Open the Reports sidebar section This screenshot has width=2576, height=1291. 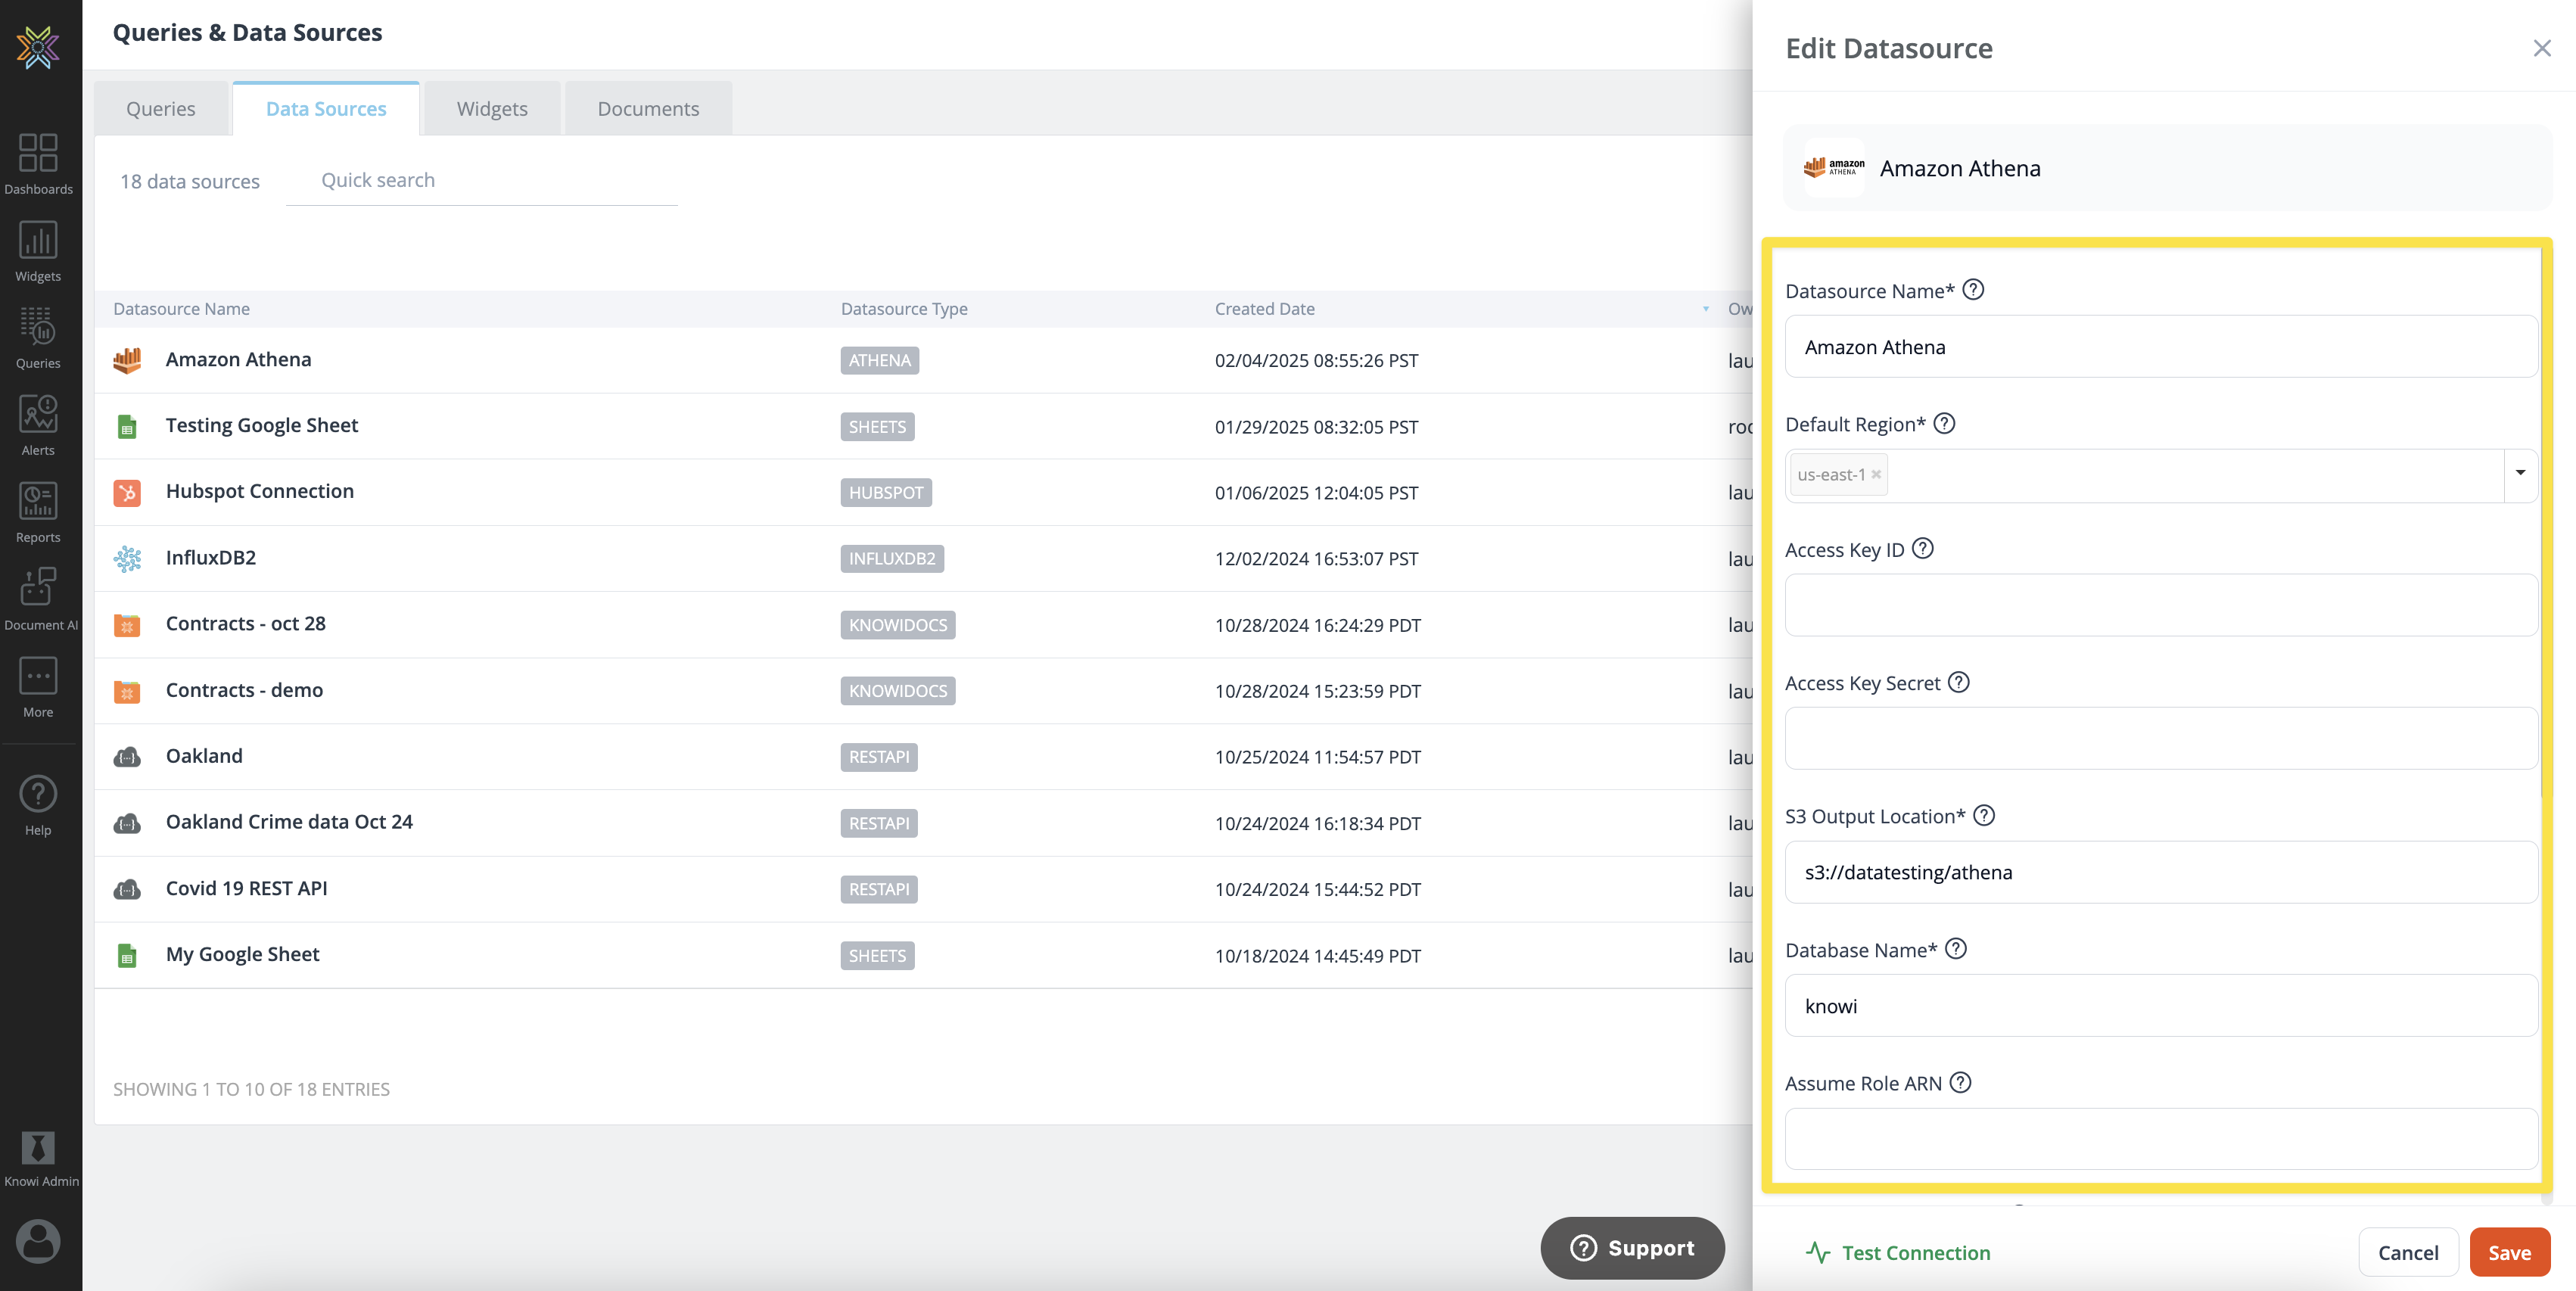tap(38, 511)
